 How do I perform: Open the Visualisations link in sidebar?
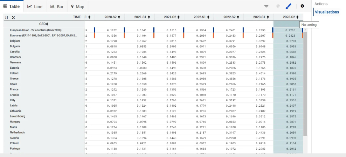click(x=327, y=12)
